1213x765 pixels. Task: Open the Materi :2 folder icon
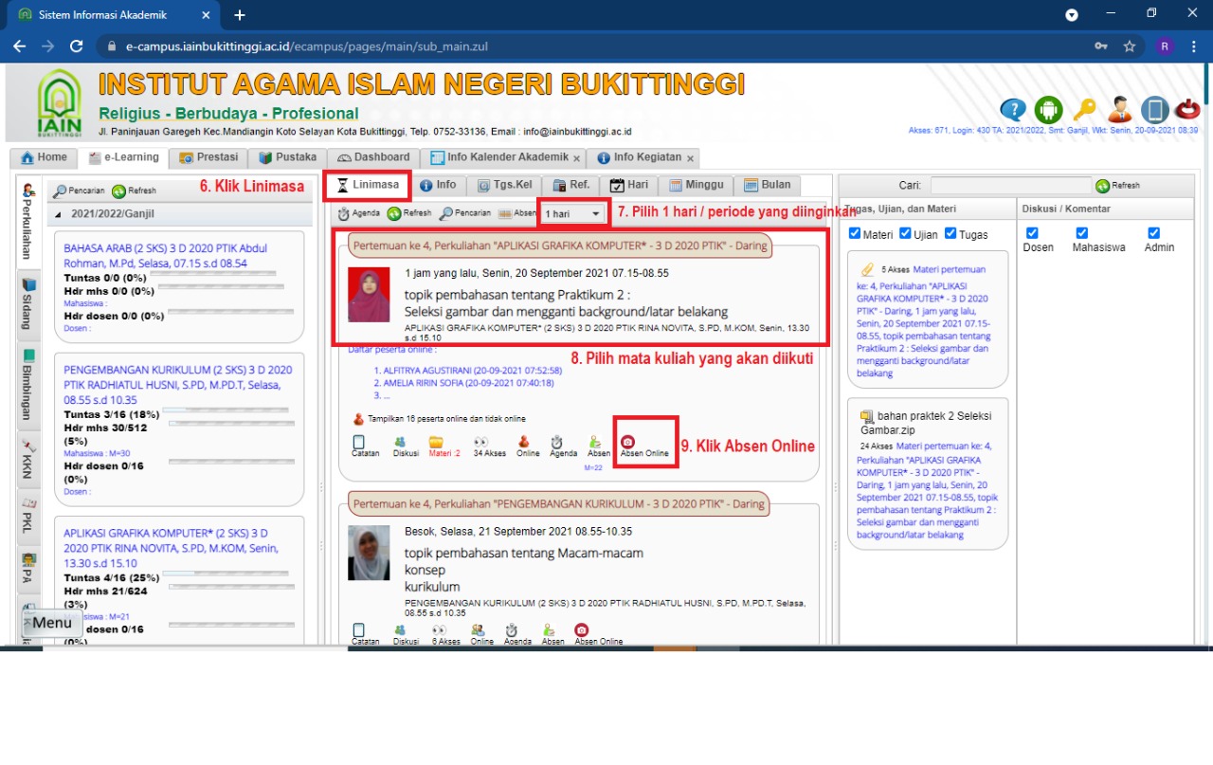[444, 446]
